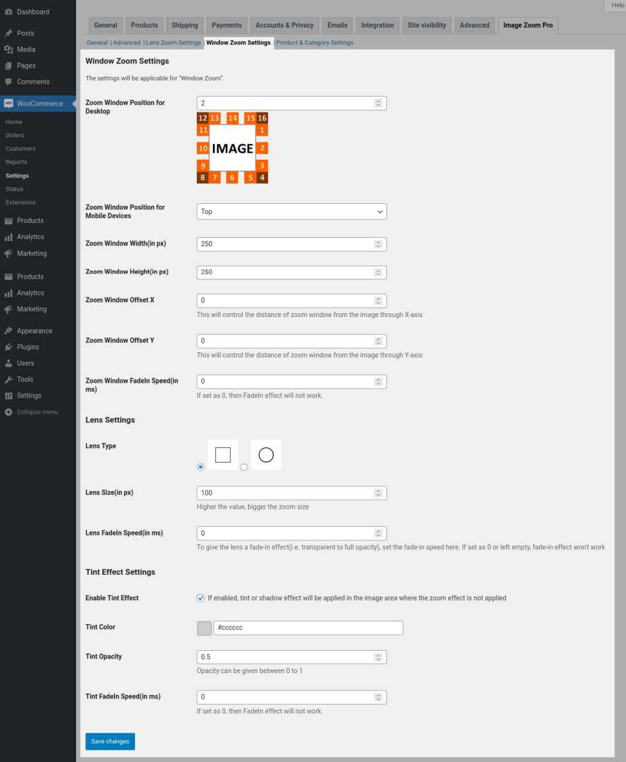Choose the square lens shape image
The width and height of the screenshot is (626, 762).
point(223,455)
